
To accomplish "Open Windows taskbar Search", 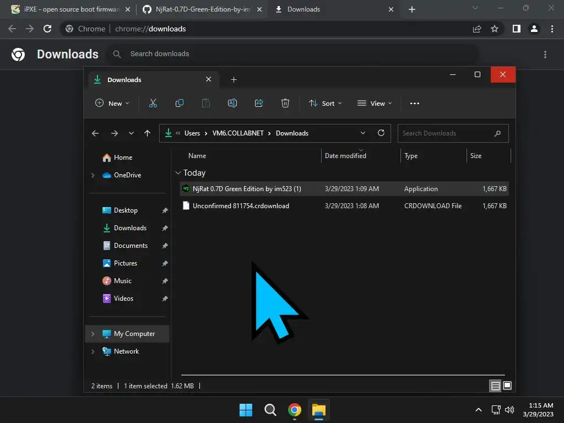I will coord(270,410).
